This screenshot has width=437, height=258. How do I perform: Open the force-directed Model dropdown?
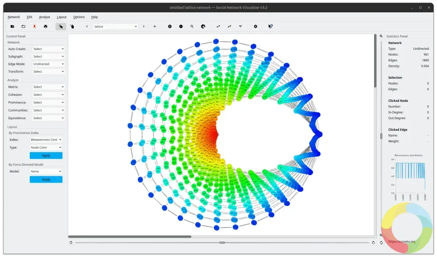coord(46,172)
